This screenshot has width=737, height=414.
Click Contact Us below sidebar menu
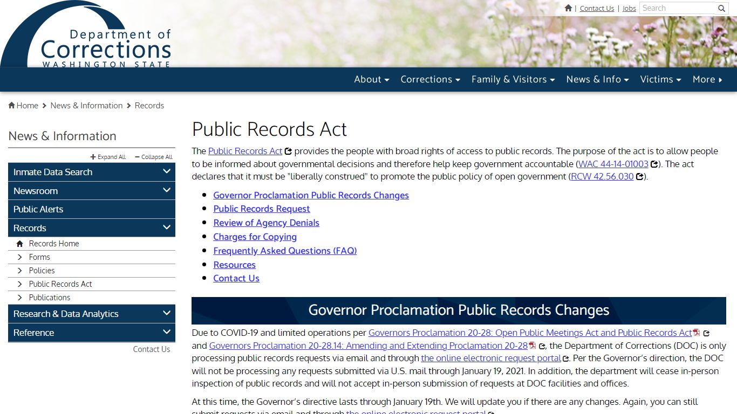(152, 349)
